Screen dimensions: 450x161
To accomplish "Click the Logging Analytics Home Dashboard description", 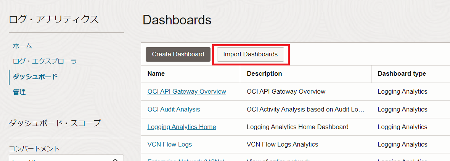I will coord(297,127).
